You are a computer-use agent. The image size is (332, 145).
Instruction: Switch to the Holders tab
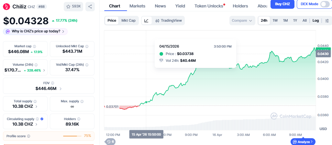pyautogui.click(x=240, y=6)
